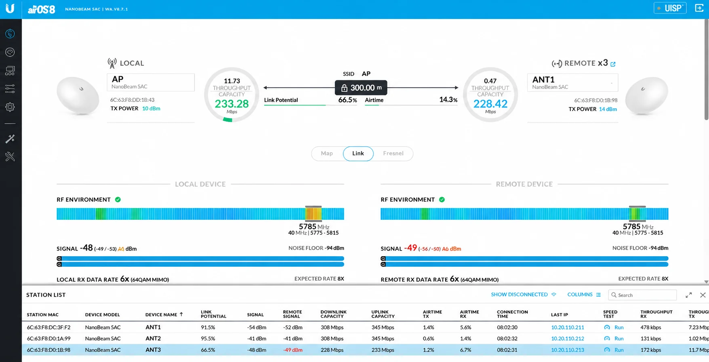
Task: Switch to the Map tab
Action: [x=327, y=154]
